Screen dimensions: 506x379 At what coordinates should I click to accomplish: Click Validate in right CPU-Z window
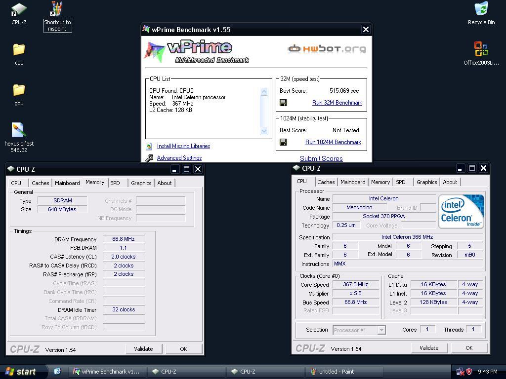[x=429, y=348]
